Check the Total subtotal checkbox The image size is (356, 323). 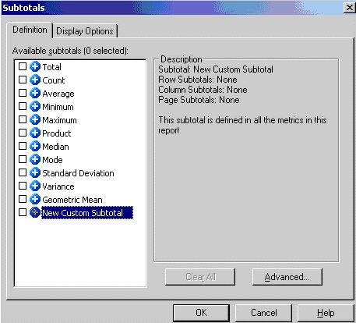point(23,66)
